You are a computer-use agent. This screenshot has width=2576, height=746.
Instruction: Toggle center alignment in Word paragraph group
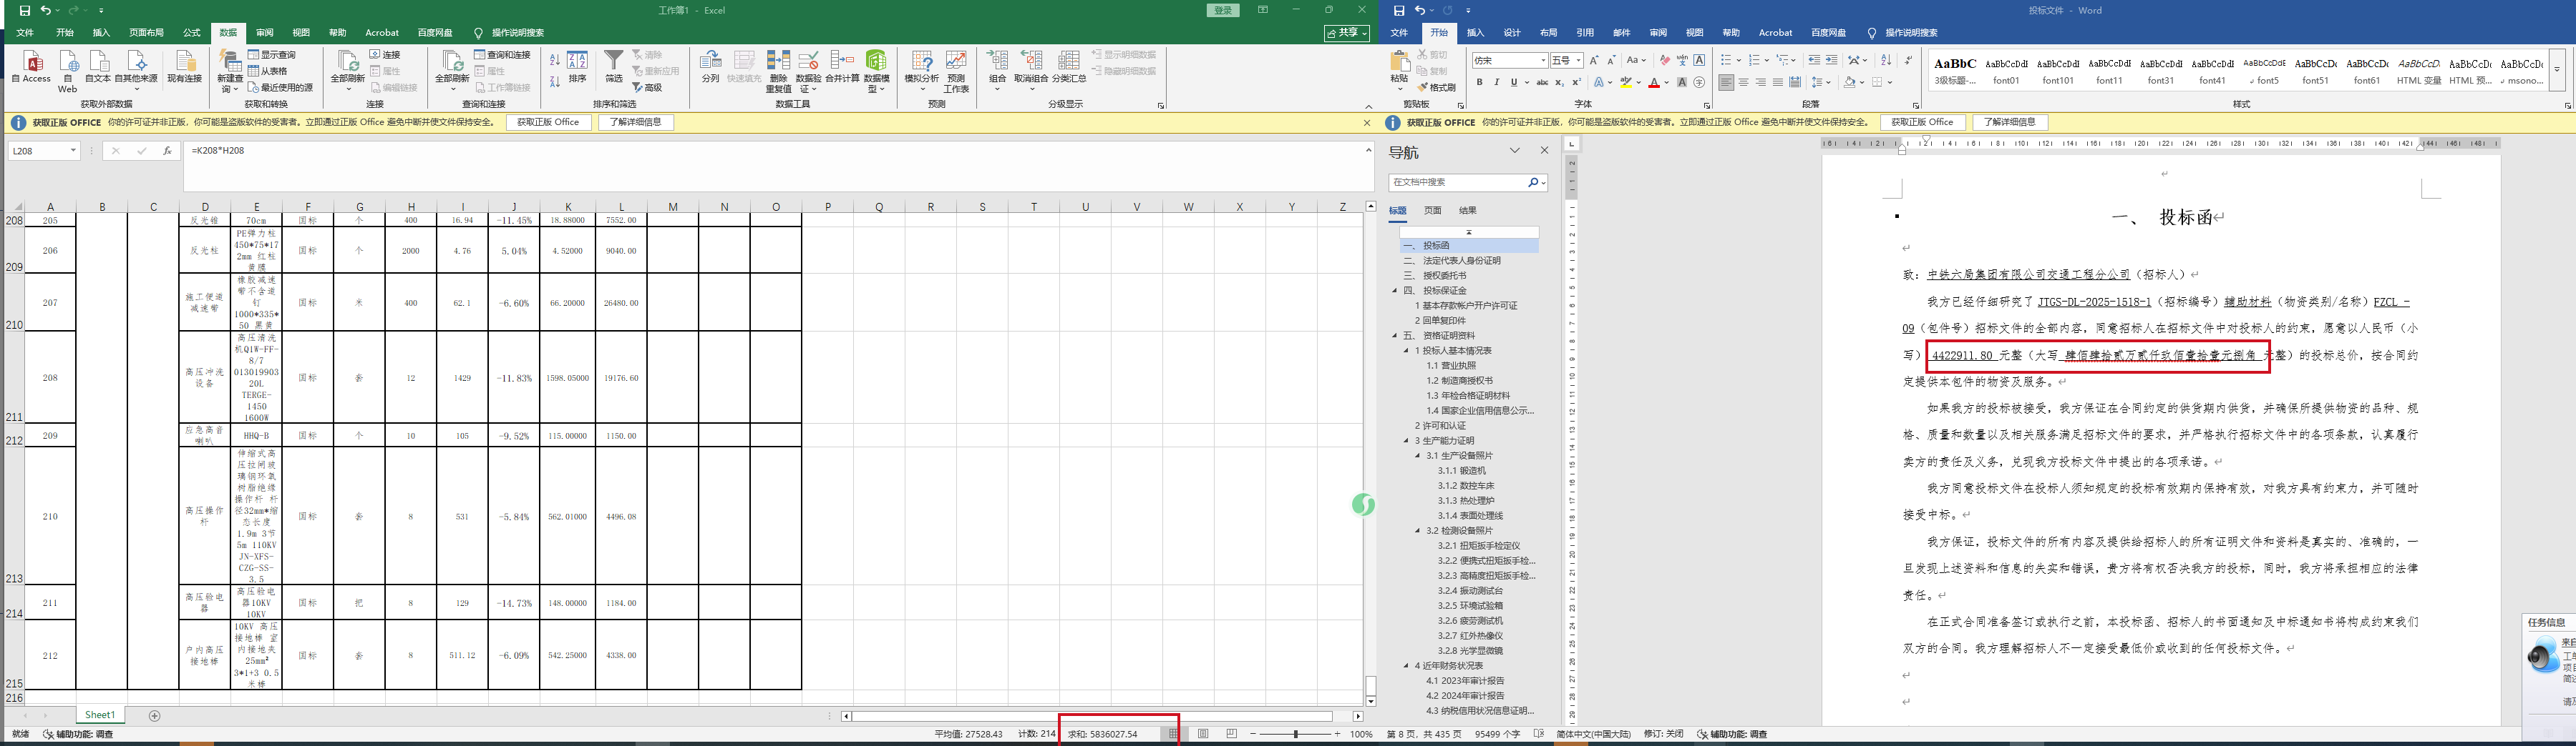coord(1744,83)
